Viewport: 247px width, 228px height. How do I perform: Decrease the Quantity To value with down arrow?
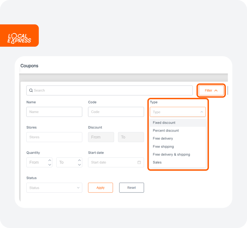pos(80,165)
